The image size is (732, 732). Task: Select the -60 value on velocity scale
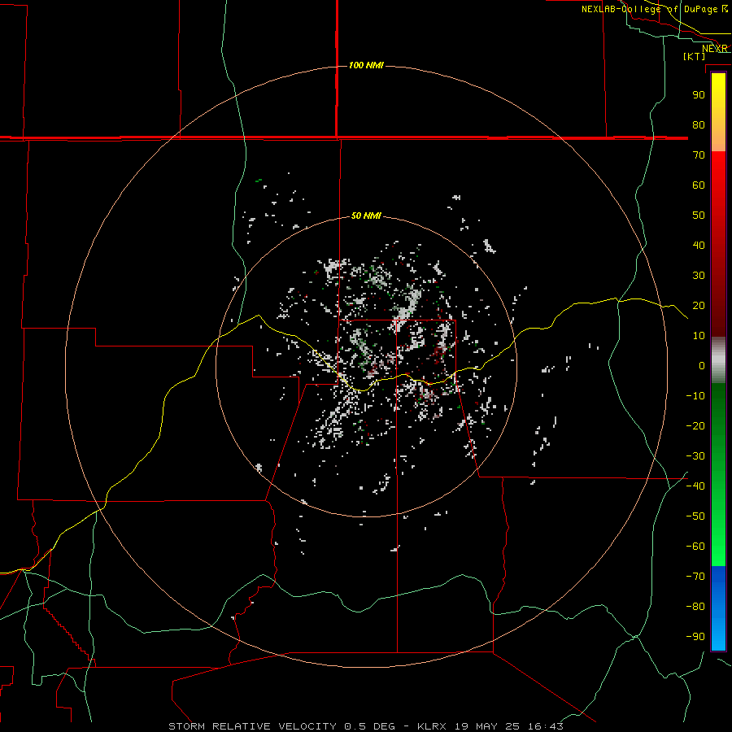pos(695,547)
